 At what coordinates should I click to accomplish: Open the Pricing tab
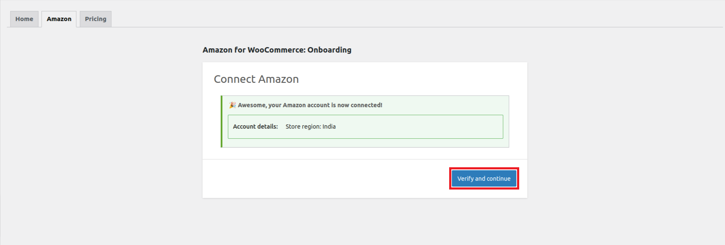click(95, 19)
